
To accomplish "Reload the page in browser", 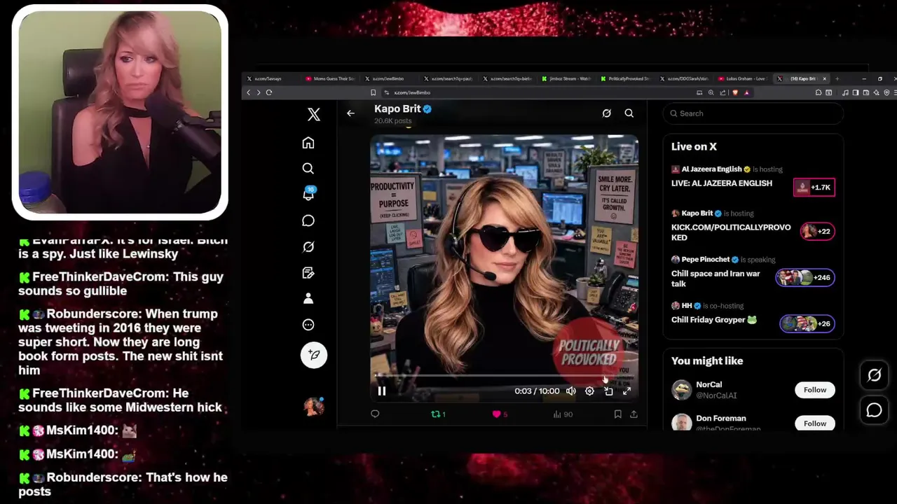I will (x=269, y=92).
